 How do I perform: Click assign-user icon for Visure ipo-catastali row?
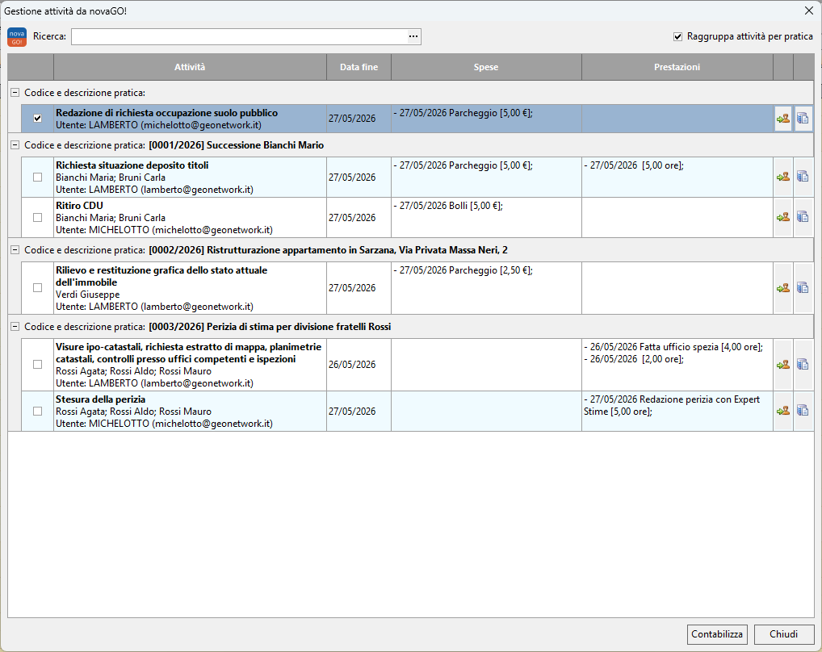(783, 365)
